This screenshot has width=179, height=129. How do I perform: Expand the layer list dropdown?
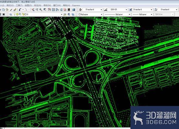(x=62, y=14)
